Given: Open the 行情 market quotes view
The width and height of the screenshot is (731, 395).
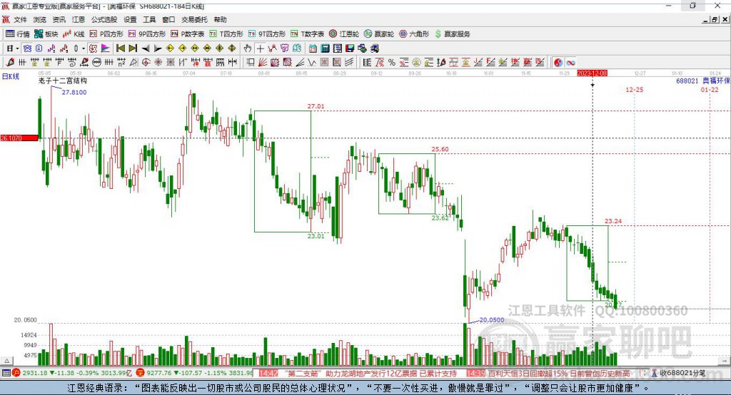Looking at the screenshot, I should tap(17, 34).
